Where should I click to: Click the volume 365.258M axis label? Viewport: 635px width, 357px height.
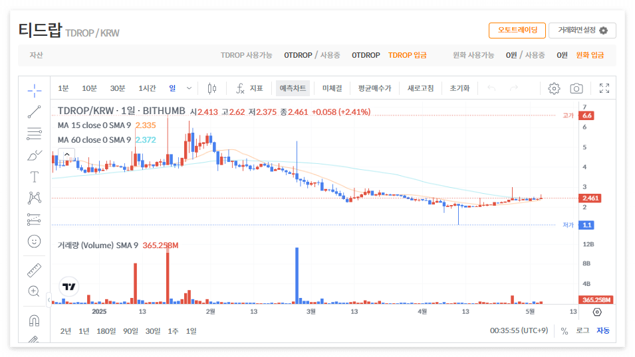pos(596,299)
